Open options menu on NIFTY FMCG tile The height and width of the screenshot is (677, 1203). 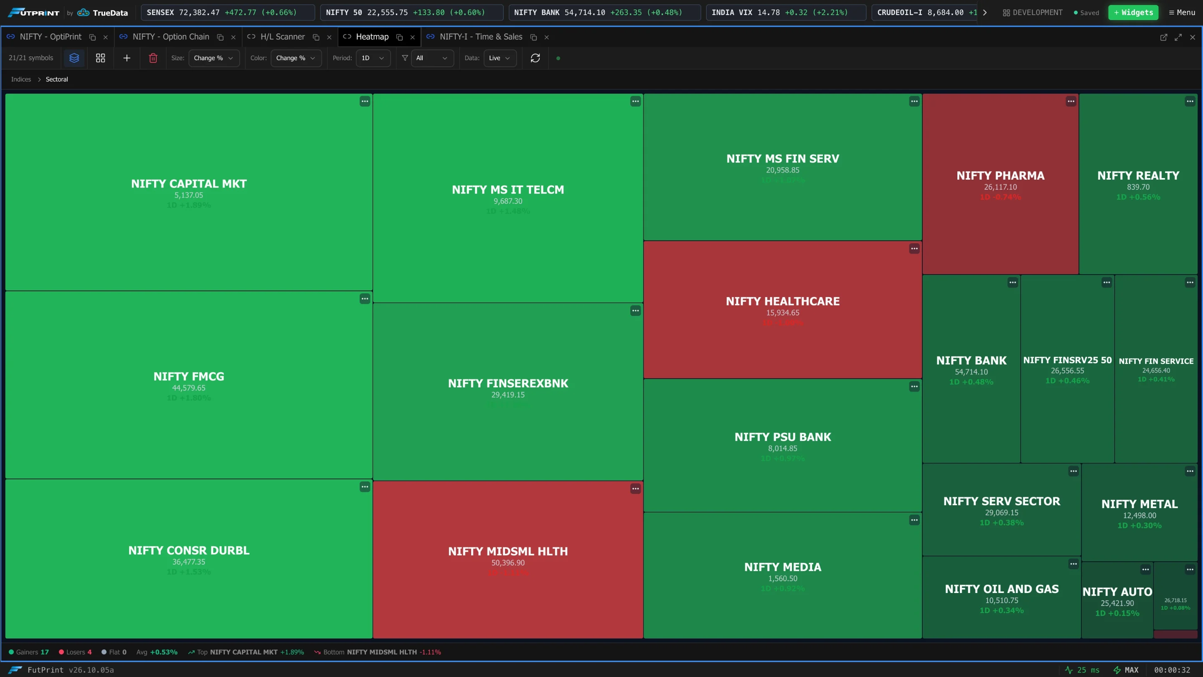click(365, 299)
